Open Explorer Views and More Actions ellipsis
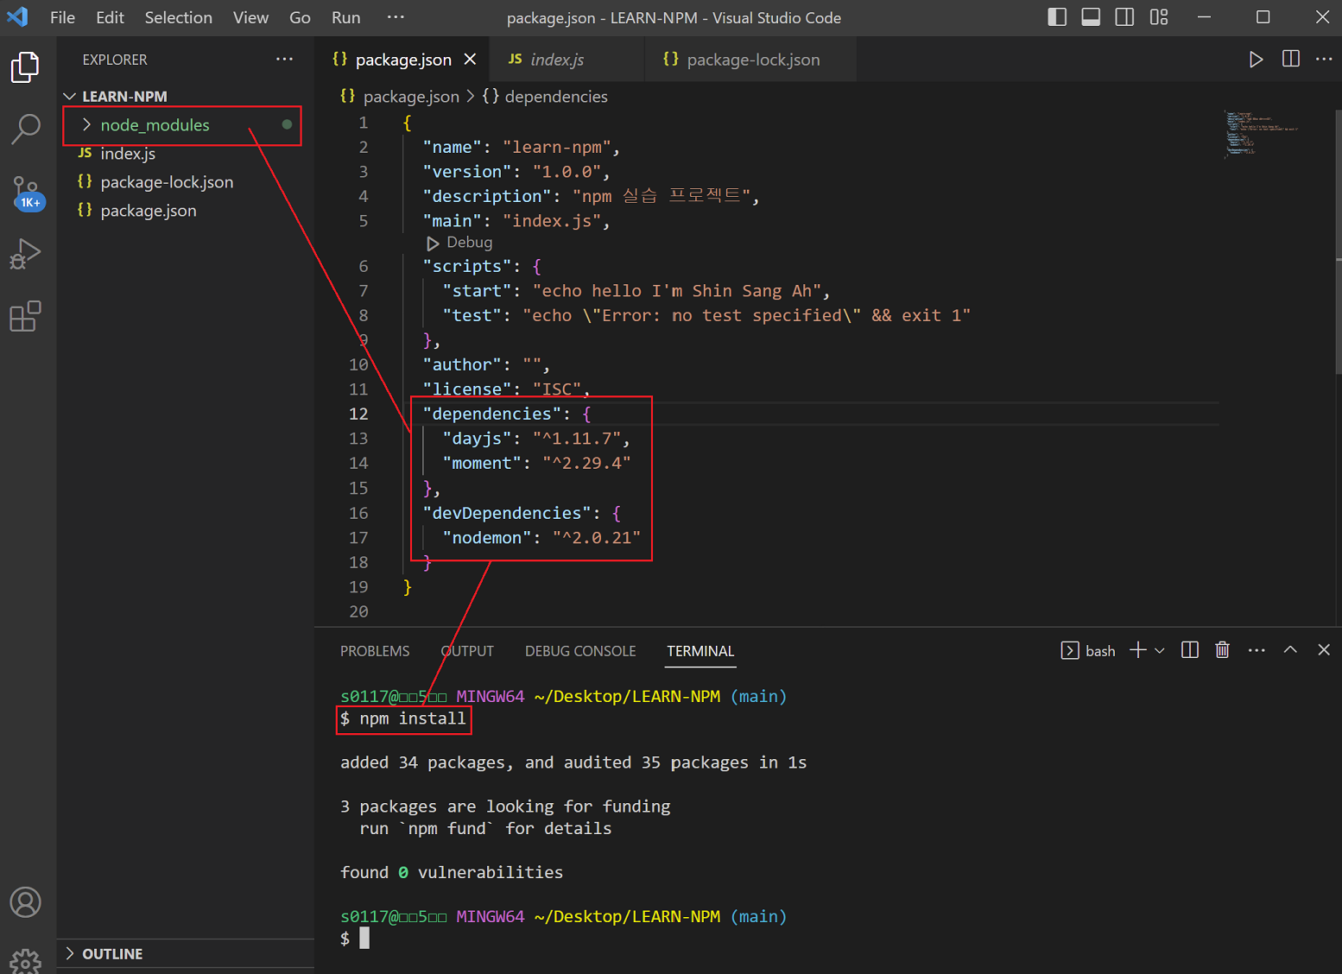Screen dimensions: 1342x974 click(284, 59)
